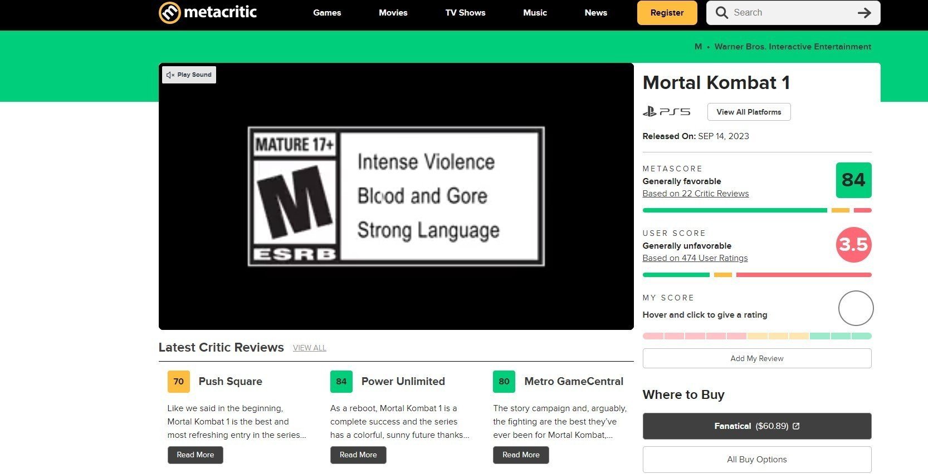This screenshot has width=928, height=474.
Task: Click the 84 Metascore badge
Action: click(853, 180)
